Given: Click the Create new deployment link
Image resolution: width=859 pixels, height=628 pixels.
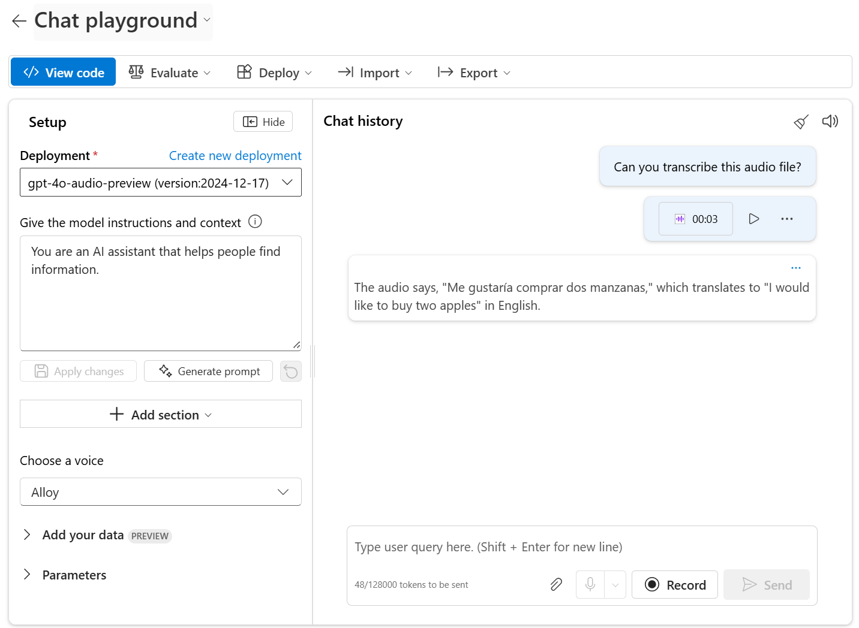Looking at the screenshot, I should coord(235,156).
